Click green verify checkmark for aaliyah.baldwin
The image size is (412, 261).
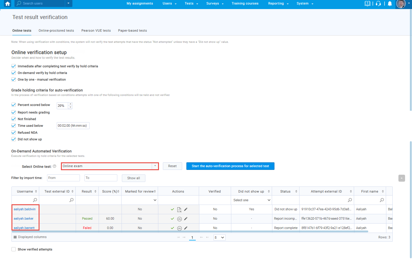(x=172, y=209)
